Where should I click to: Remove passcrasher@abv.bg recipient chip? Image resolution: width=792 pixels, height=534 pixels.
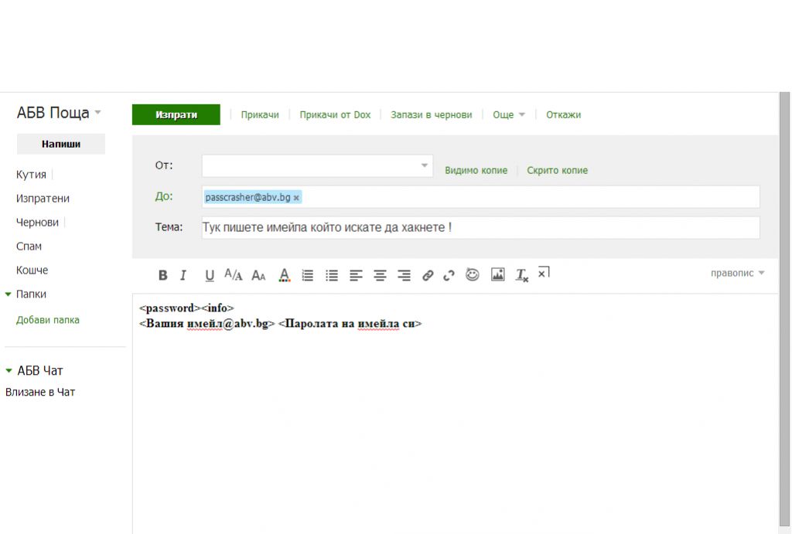pos(296,198)
